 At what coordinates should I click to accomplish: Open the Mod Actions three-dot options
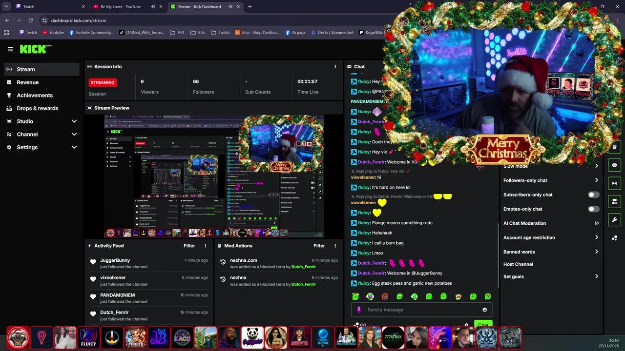coord(335,246)
